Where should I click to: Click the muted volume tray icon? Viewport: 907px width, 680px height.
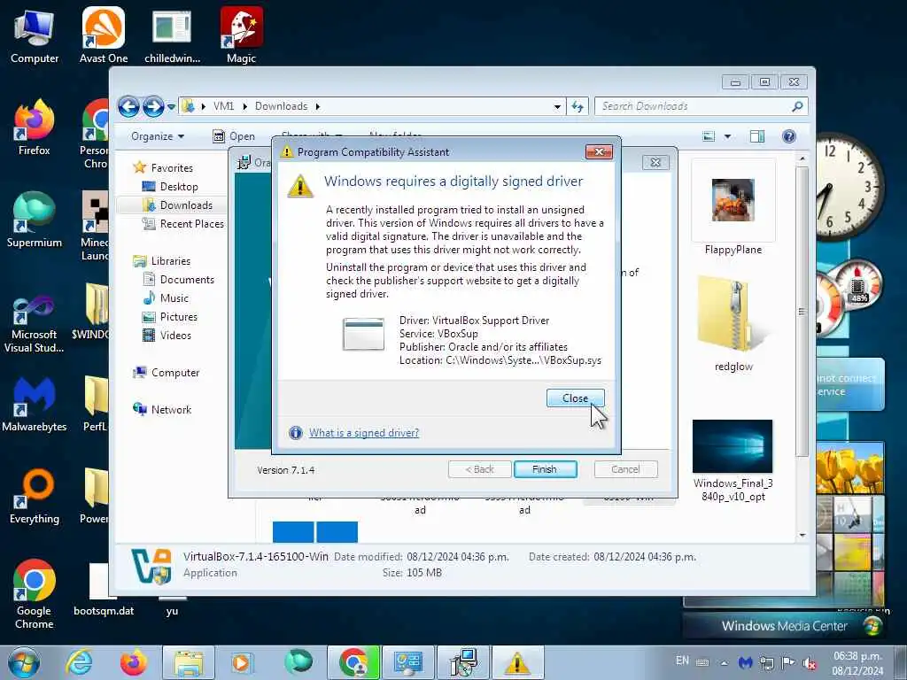click(810, 662)
